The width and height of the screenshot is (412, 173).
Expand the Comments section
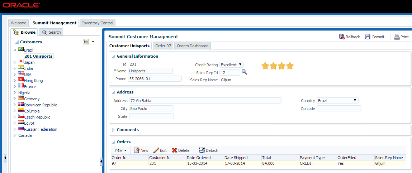pos(113,130)
